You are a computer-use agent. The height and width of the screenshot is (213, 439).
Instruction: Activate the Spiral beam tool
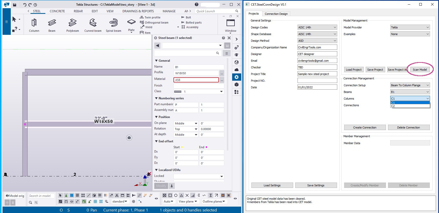pyautogui.click(x=113, y=25)
